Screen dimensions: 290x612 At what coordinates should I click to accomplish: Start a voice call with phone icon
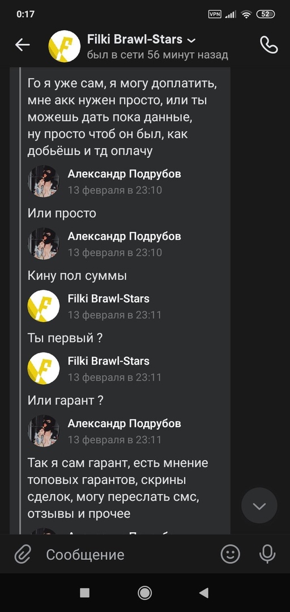(269, 45)
